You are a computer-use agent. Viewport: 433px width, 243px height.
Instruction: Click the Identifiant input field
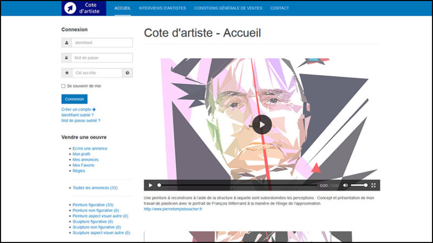click(x=102, y=43)
